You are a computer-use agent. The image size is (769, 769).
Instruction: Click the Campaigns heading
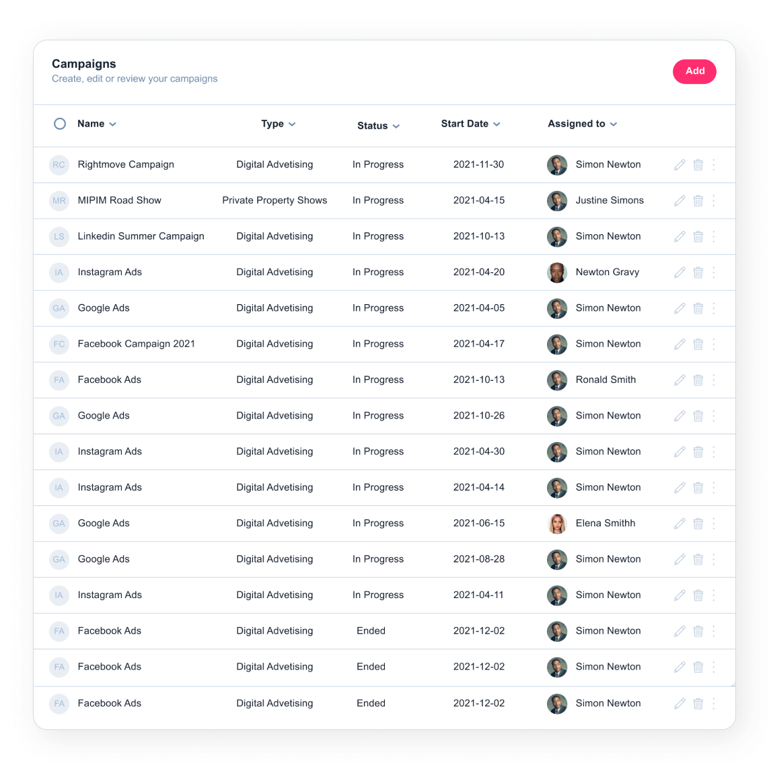84,64
